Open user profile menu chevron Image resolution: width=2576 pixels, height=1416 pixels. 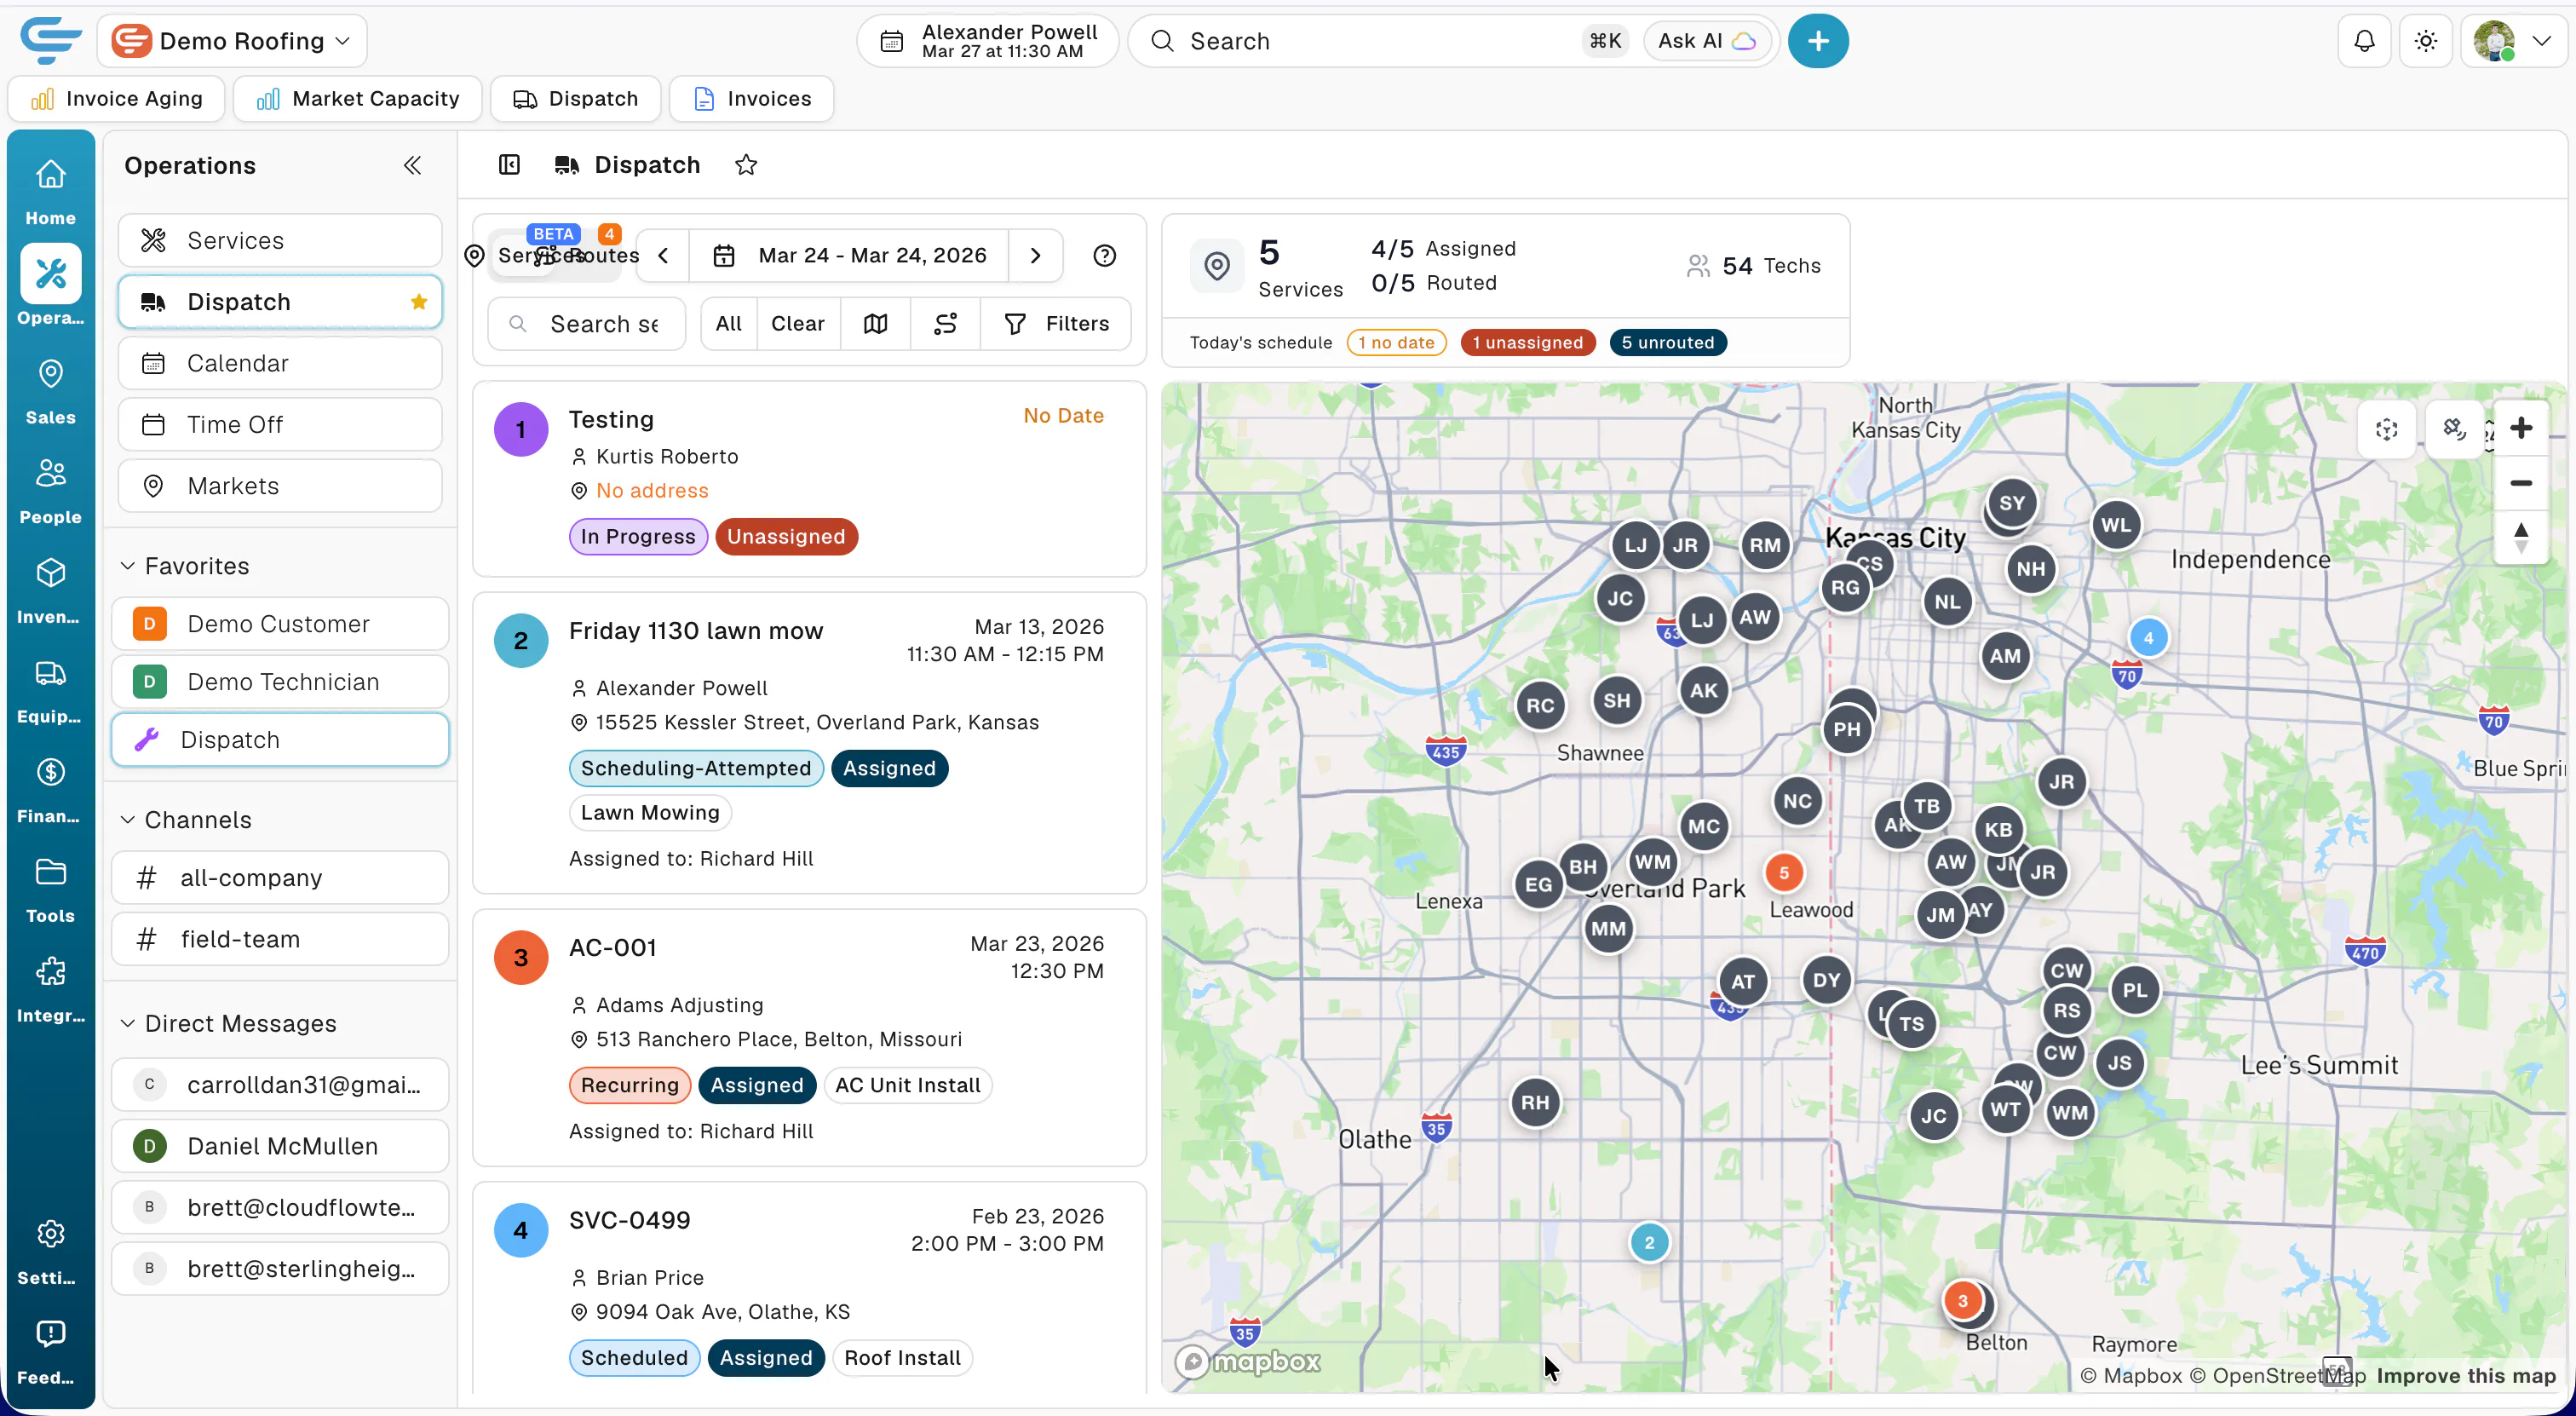2541,41
